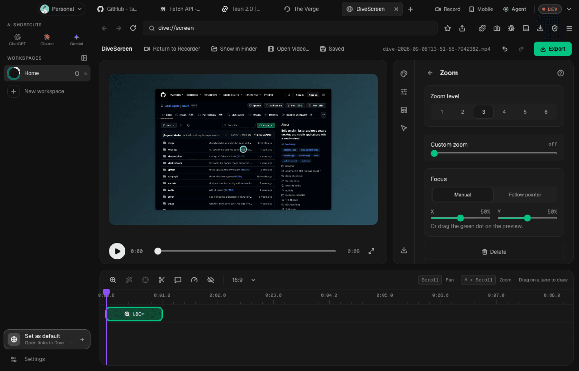Open a new browser tab

coord(410,9)
